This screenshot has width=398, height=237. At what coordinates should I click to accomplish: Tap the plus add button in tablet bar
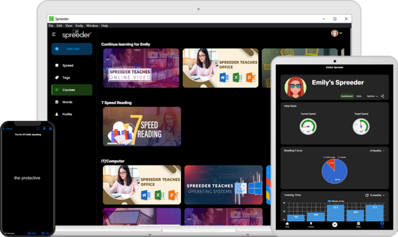click(335, 225)
